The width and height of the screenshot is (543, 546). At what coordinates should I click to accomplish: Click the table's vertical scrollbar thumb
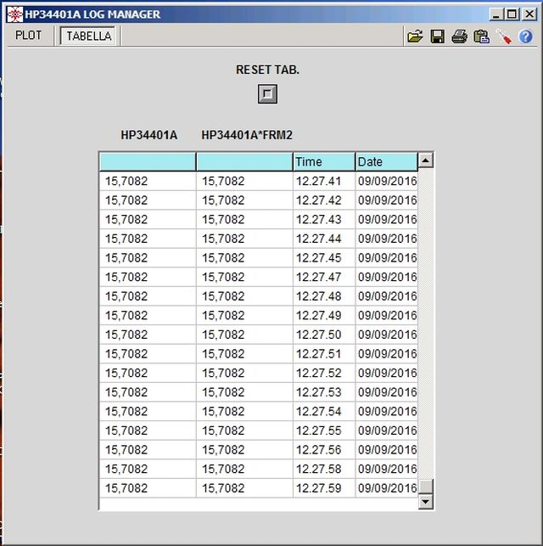point(426,486)
